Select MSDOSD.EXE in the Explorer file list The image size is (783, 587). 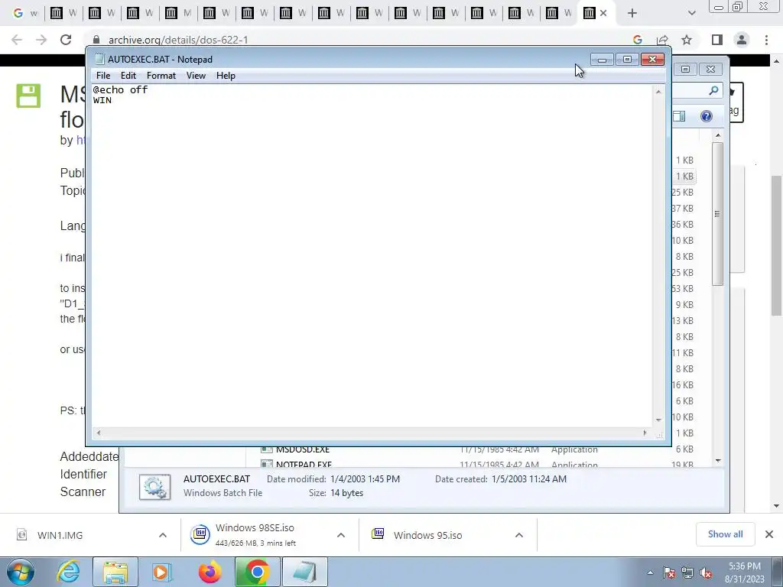click(303, 449)
